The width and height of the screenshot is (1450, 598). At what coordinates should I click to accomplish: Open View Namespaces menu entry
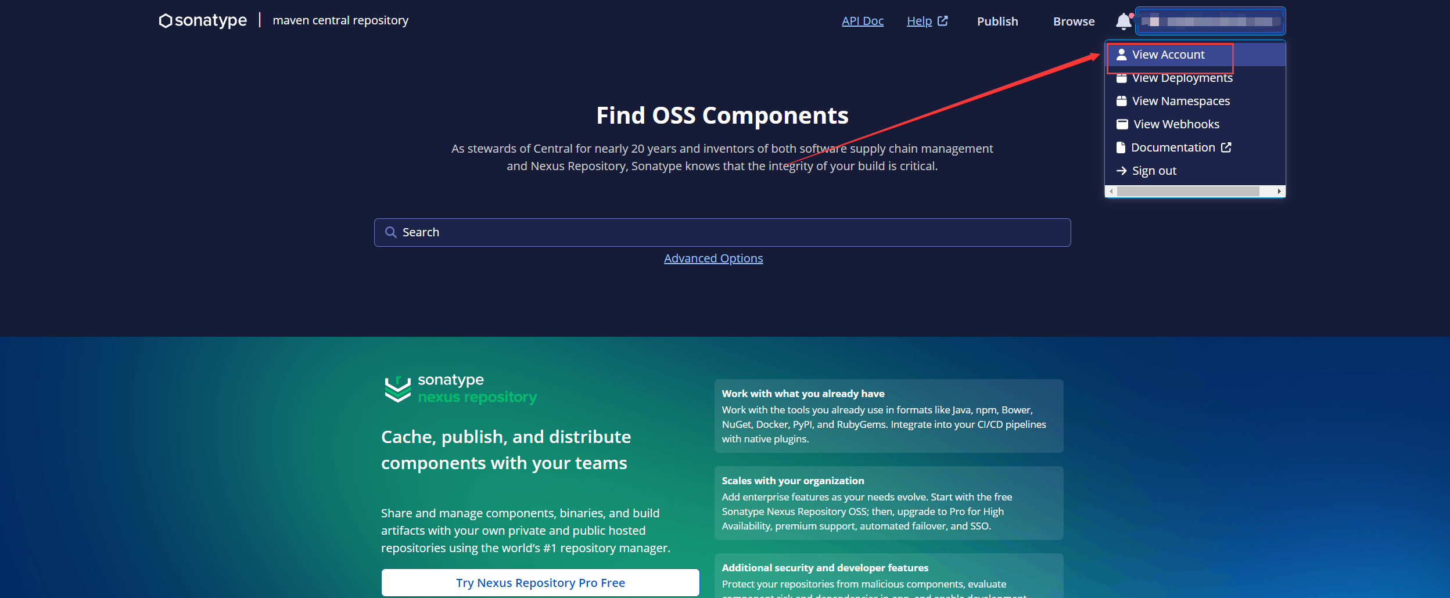[1195, 101]
